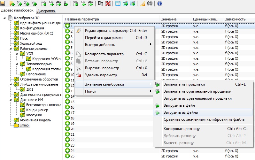This screenshot has width=255, height=160.
Task: Toggle the Моментная модель checkbox
Action: [x=16, y=120]
